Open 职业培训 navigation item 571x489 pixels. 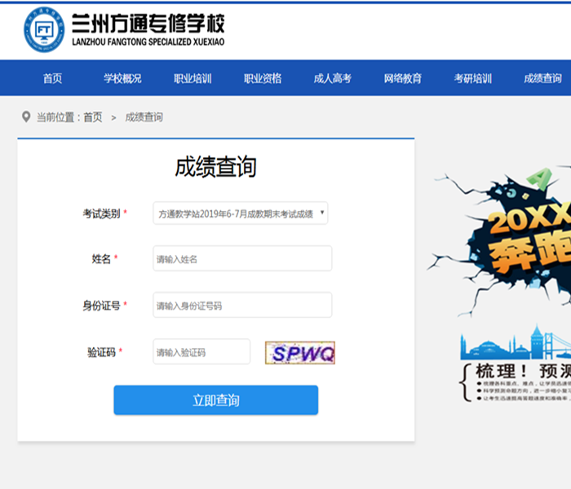point(193,78)
